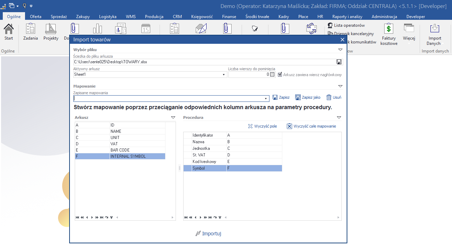The height and width of the screenshot is (244, 452).
Task: Click Wyczyść całe mapowanie
Action: (x=311, y=126)
